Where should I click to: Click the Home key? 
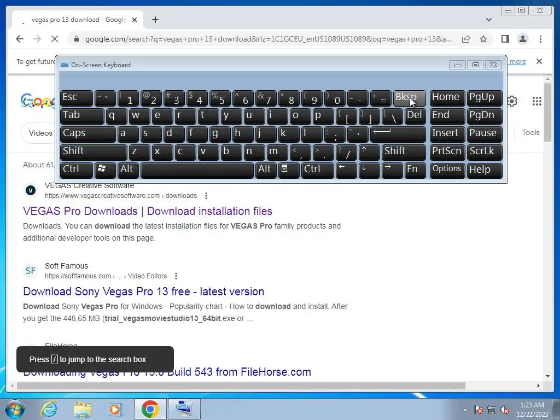[447, 98]
